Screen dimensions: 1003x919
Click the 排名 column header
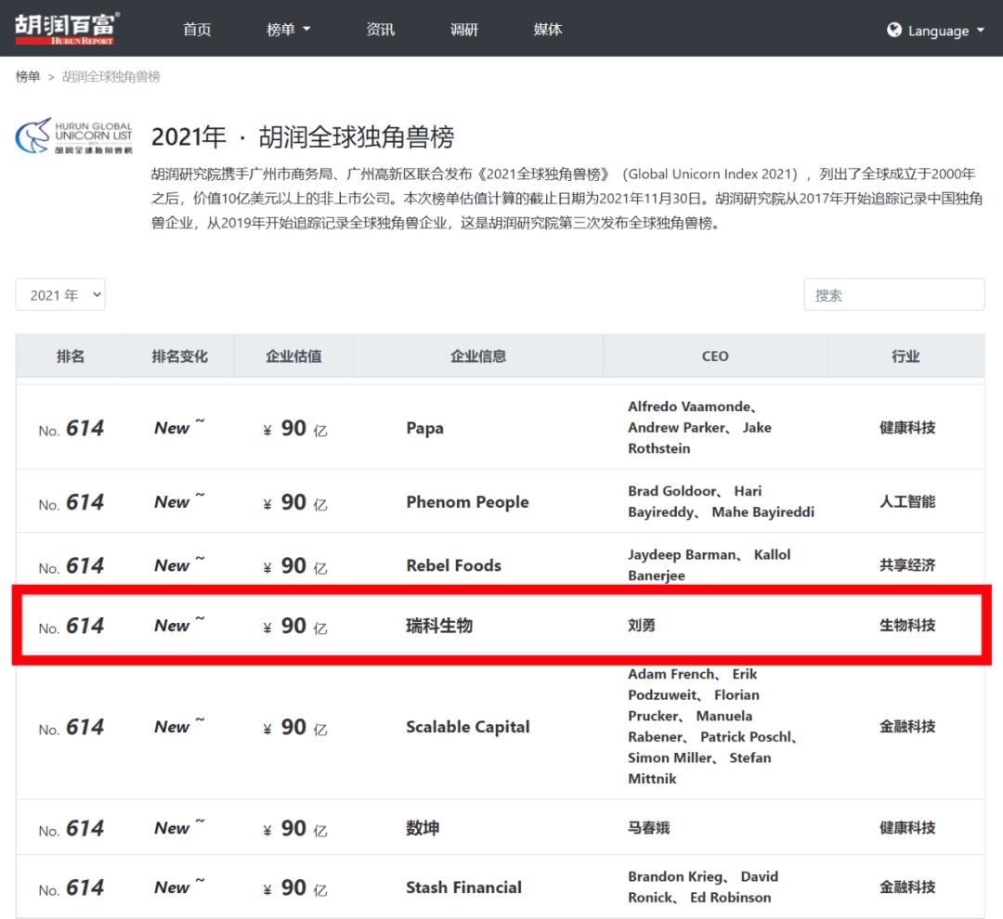[71, 356]
